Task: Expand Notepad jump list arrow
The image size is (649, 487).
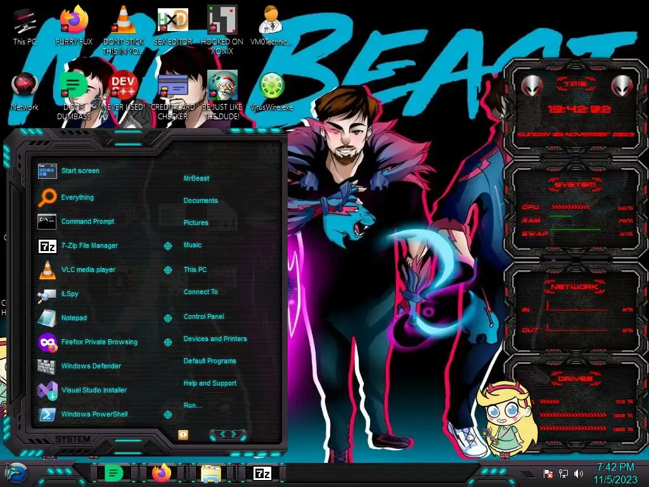Action: click(x=167, y=318)
